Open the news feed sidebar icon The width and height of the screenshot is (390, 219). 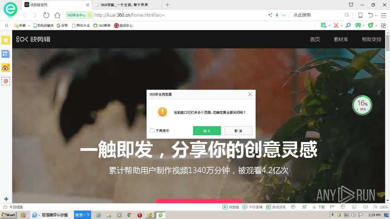click(x=6, y=54)
